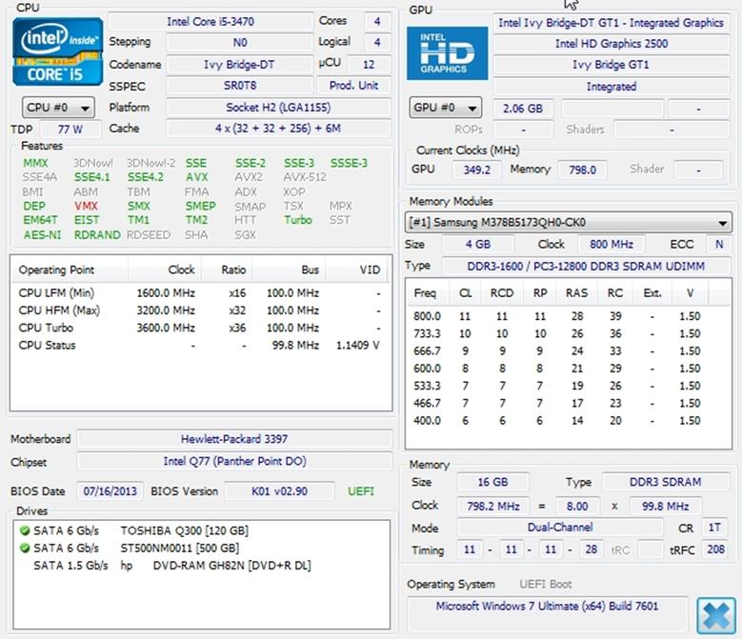Image resolution: width=742 pixels, height=639 pixels.
Task: Click the module Size value 4 GB
Action: tap(478, 245)
